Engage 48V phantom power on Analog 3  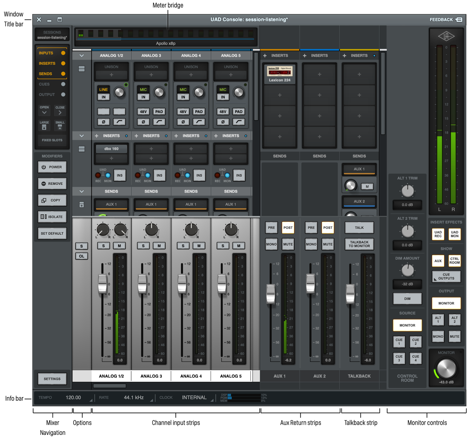[x=143, y=112]
